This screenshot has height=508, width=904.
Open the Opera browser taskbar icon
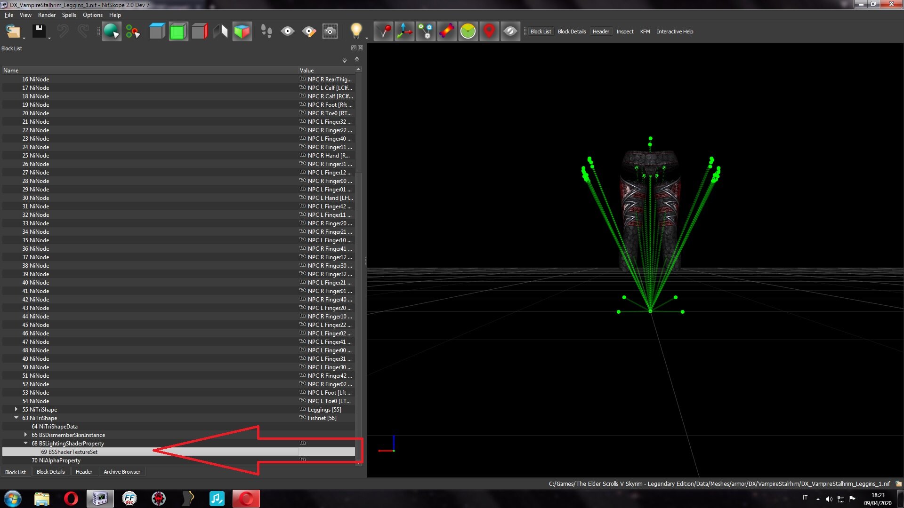[x=71, y=499]
